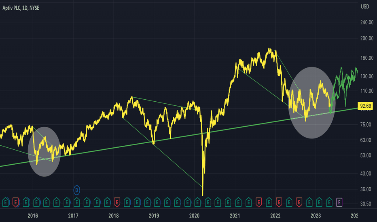Click the red earnings marker before 2016

point(16,202)
